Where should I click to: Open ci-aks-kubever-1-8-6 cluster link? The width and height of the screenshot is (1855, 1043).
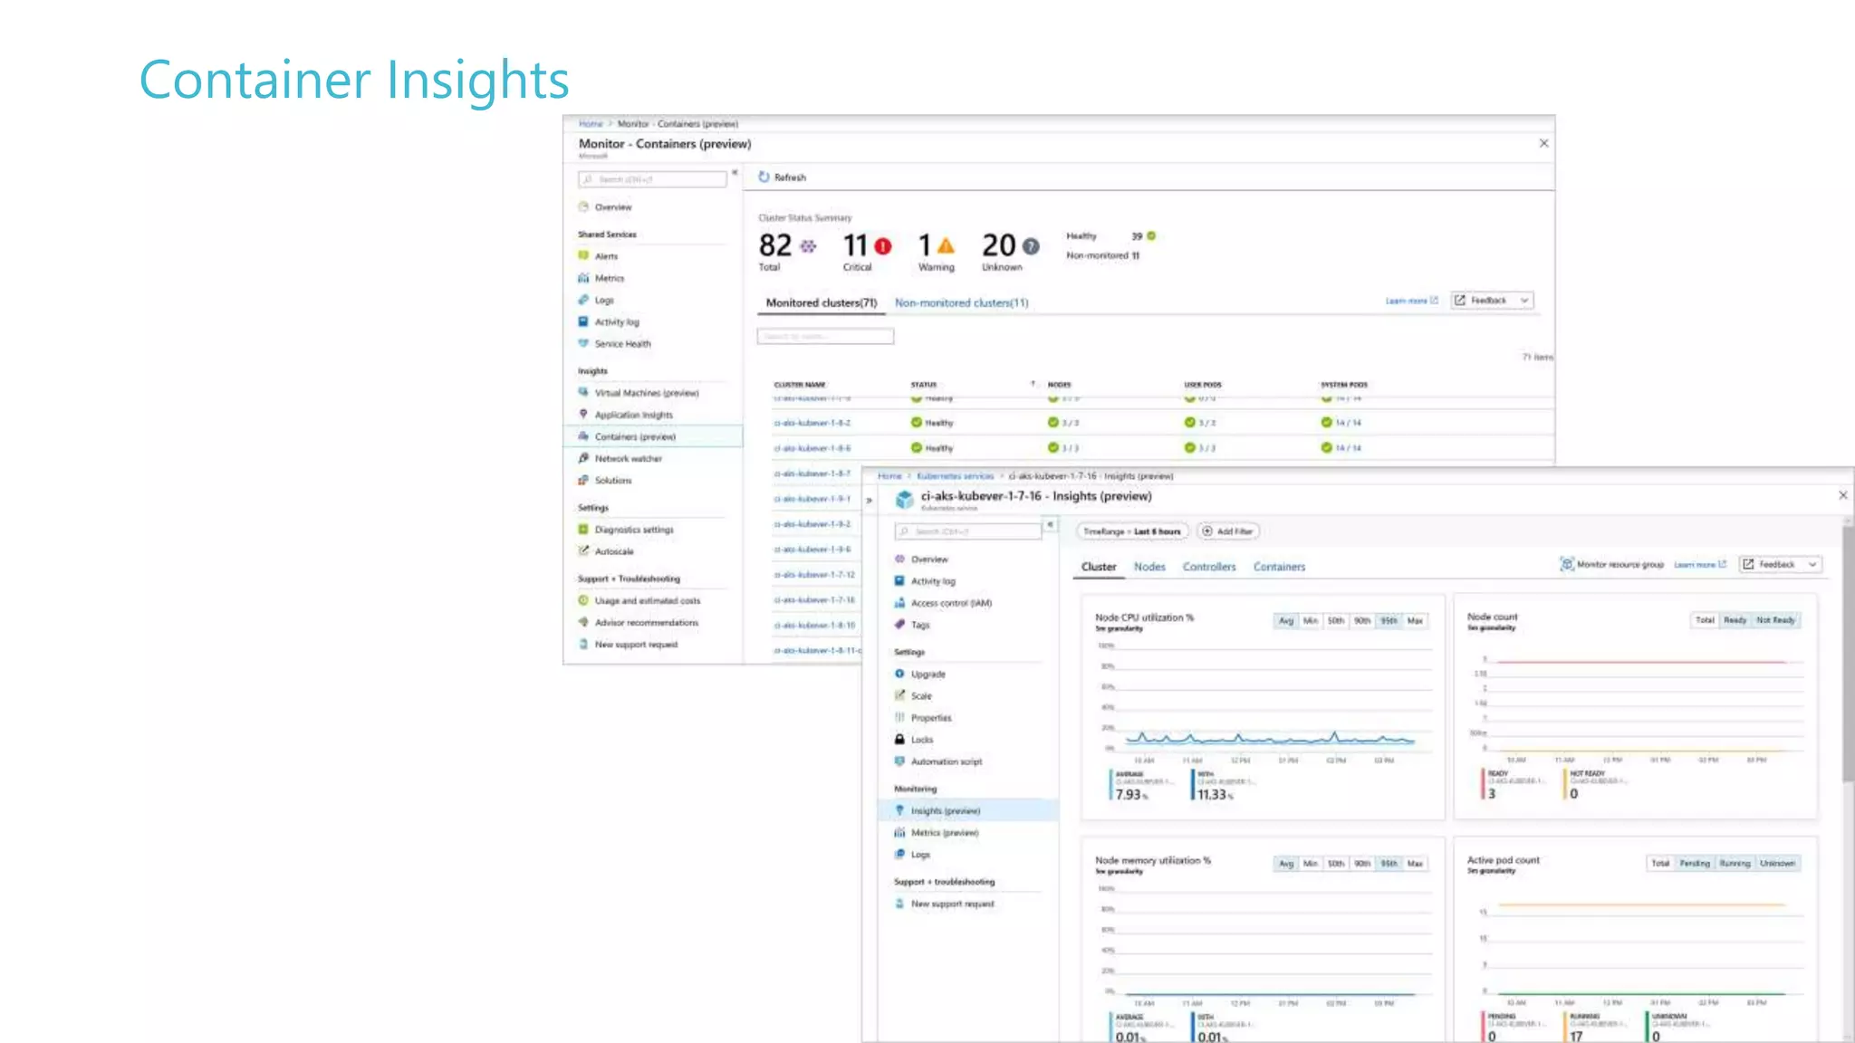(812, 448)
